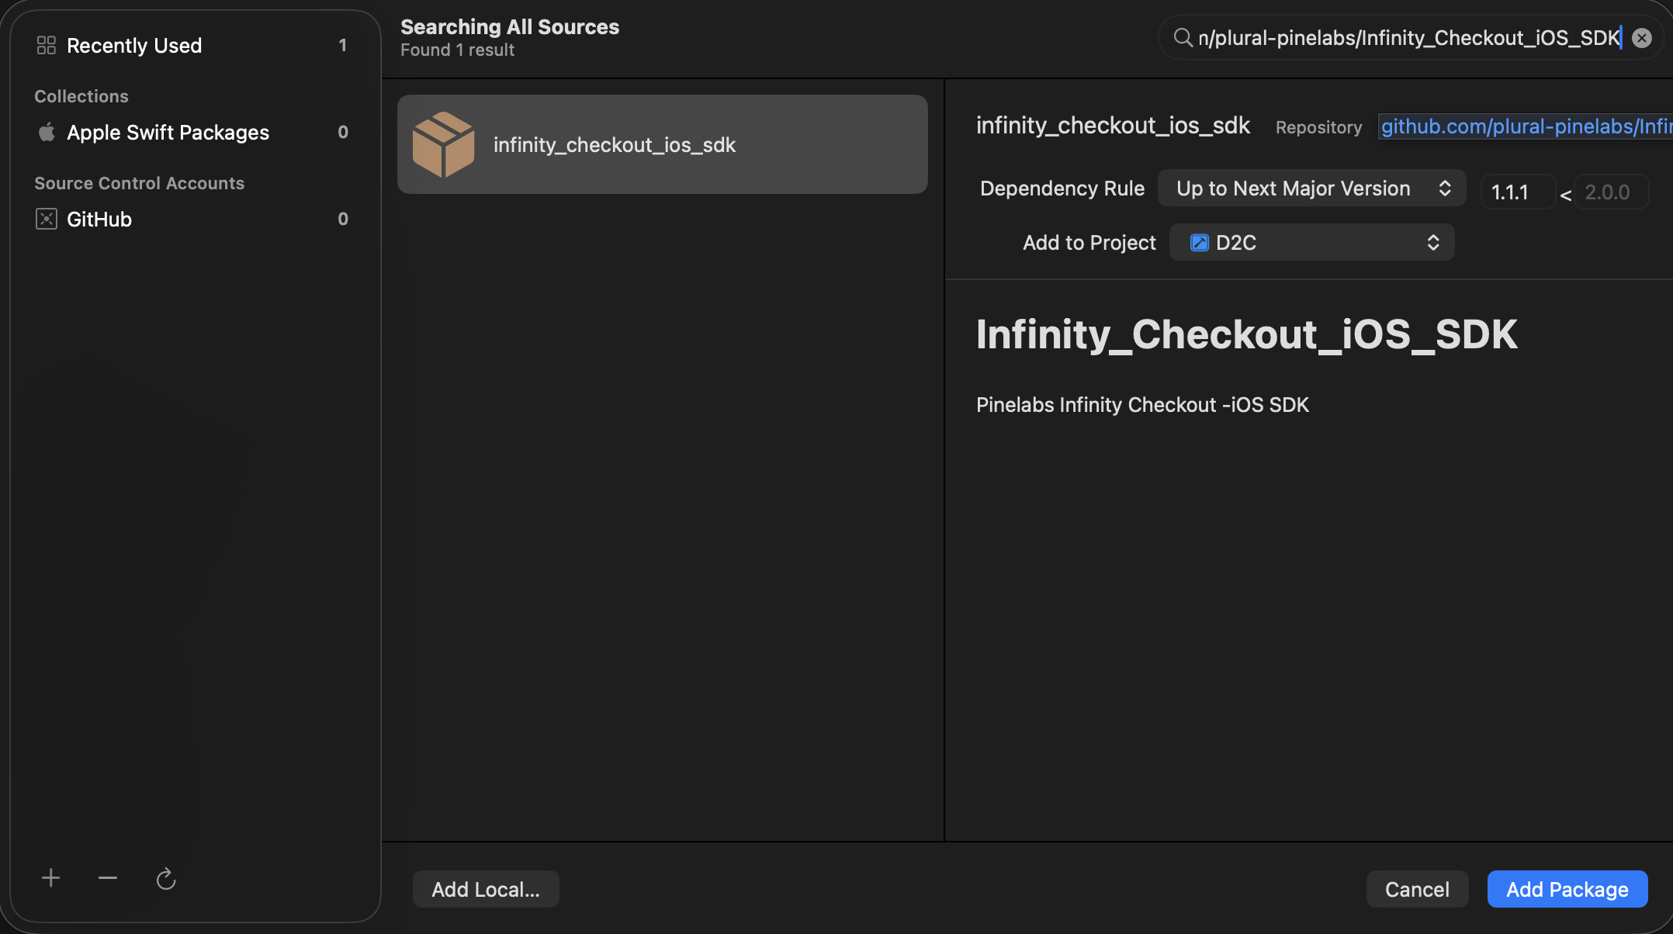
Task: Select Recently Used in the sidebar
Action: (134, 46)
